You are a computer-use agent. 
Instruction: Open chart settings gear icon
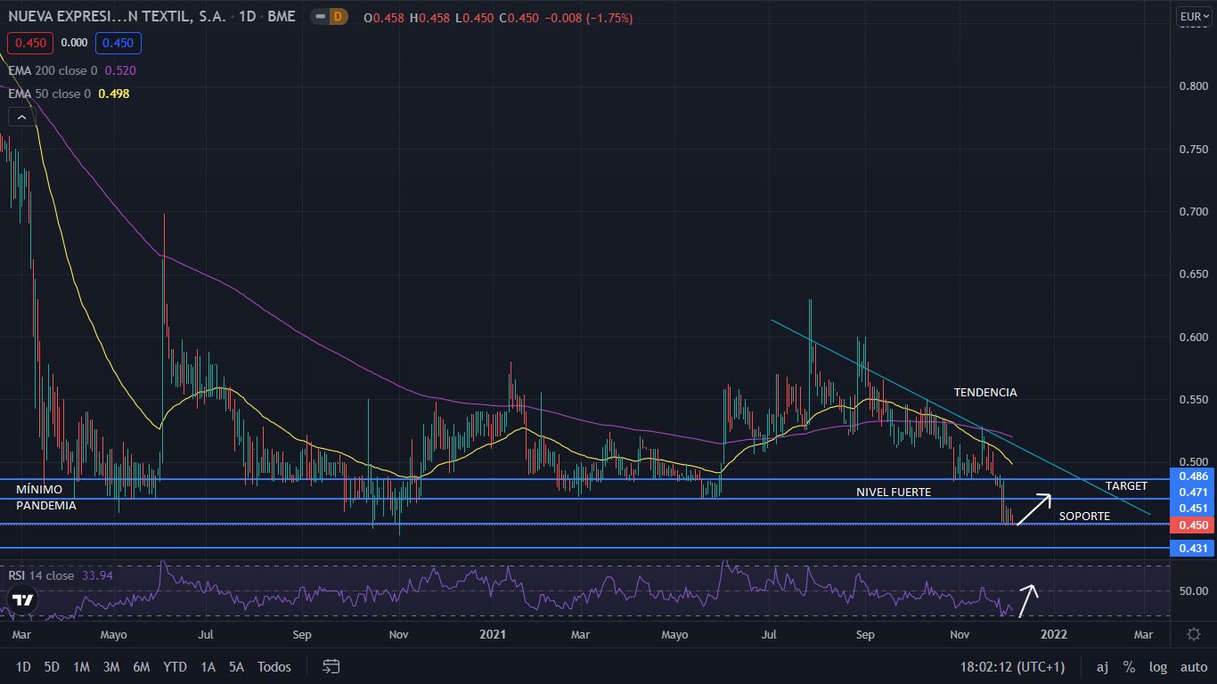(x=1194, y=634)
